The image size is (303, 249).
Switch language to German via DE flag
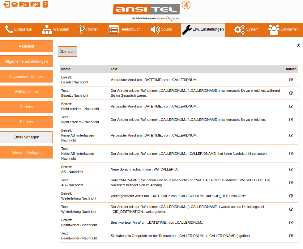click(x=24, y=4)
